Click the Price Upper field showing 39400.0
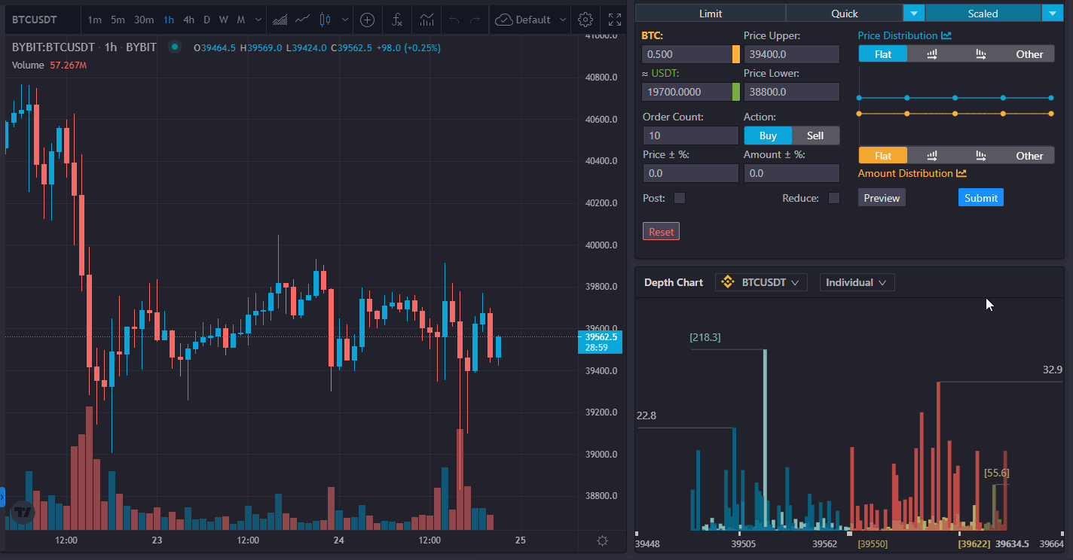1073x560 pixels. [791, 54]
